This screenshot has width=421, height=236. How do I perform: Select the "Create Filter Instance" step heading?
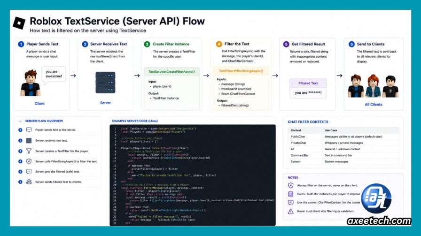pos(171,44)
